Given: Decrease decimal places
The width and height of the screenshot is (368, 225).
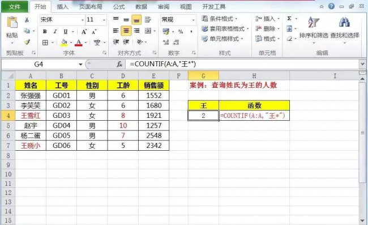Looking at the screenshot, I should (x=176, y=43).
